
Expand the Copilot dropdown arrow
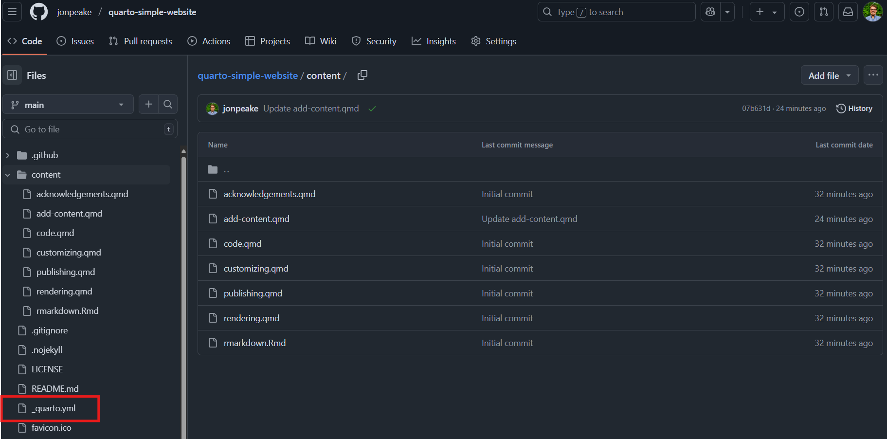(727, 12)
